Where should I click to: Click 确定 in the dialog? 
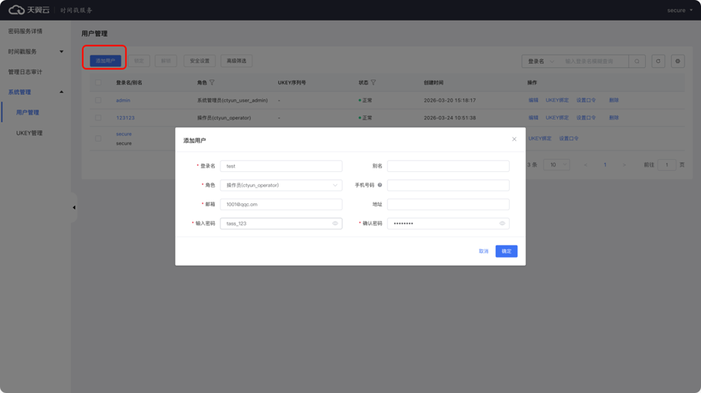pos(507,251)
